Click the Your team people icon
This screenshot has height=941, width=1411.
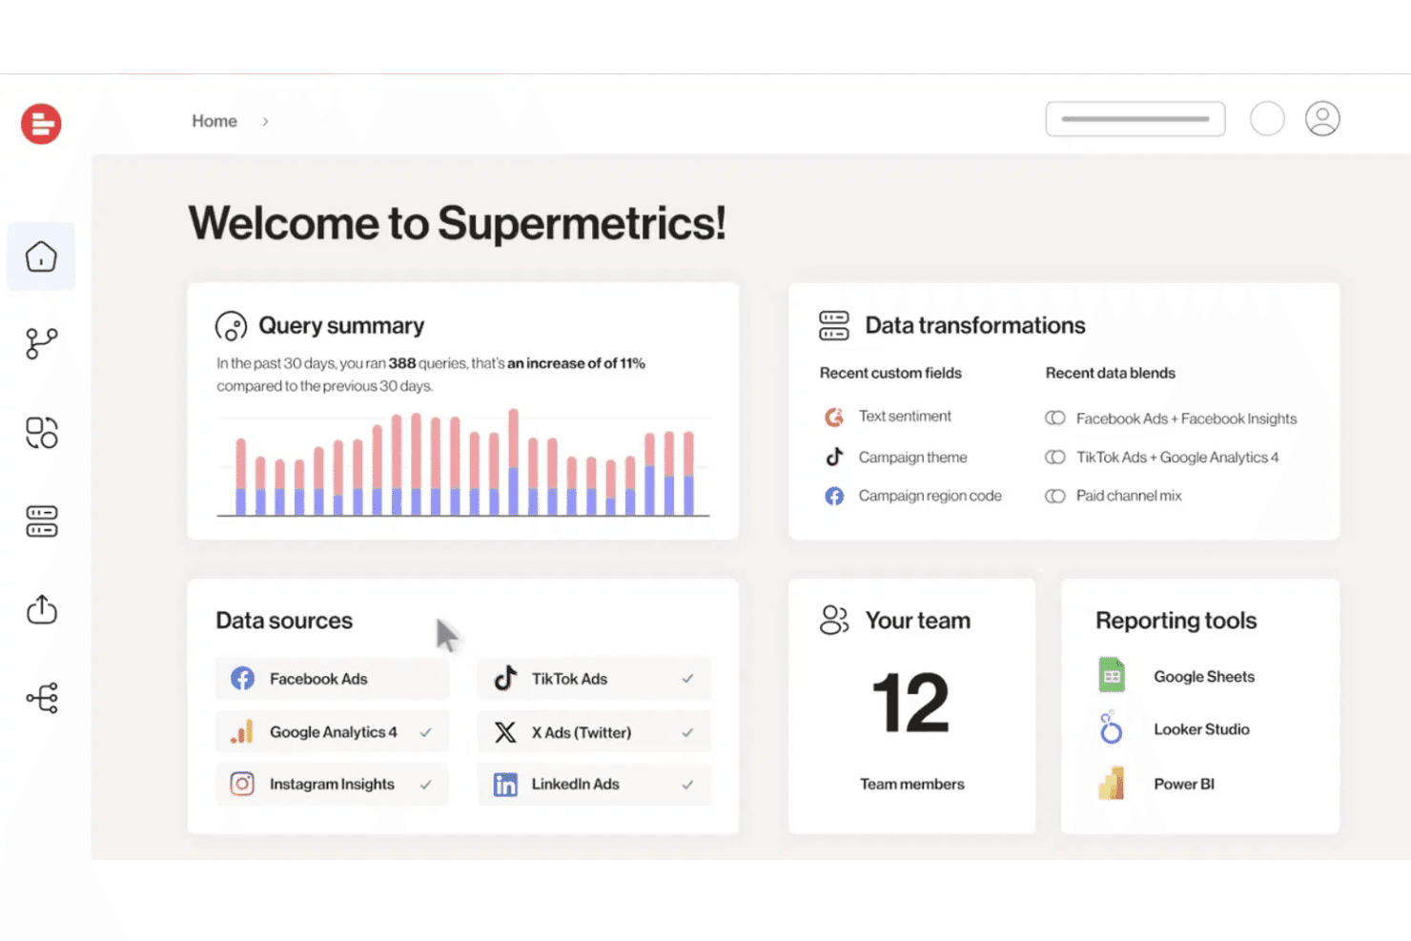[834, 620]
